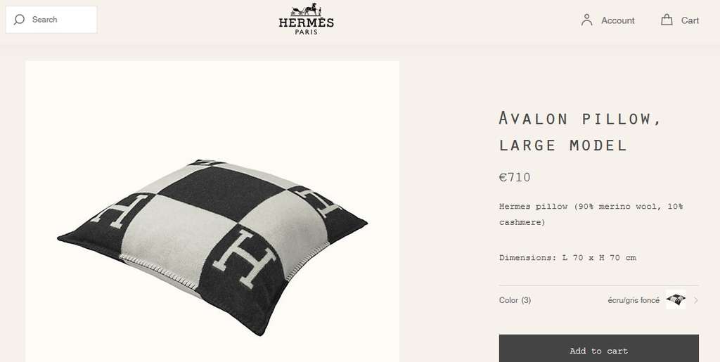Add the pillow to cart
Image resolution: width=720 pixels, height=362 pixels.
coord(599,351)
